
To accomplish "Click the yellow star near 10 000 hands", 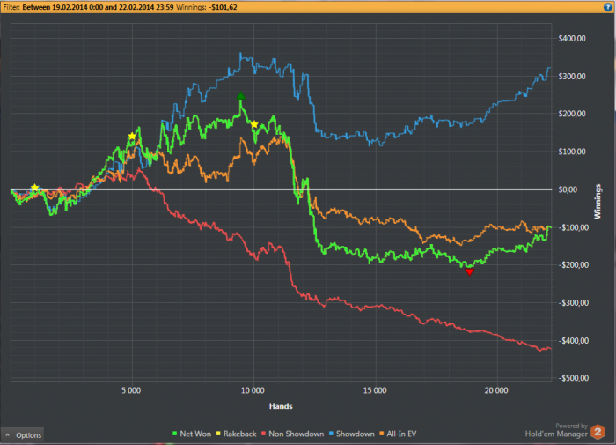I will coord(254,125).
